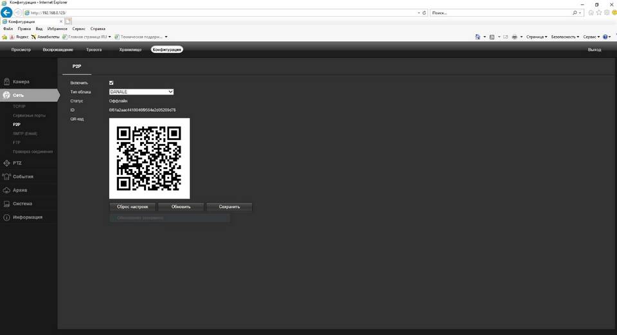The width and height of the screenshot is (617, 335).
Task: Open the Вид menu
Action: pos(39,29)
